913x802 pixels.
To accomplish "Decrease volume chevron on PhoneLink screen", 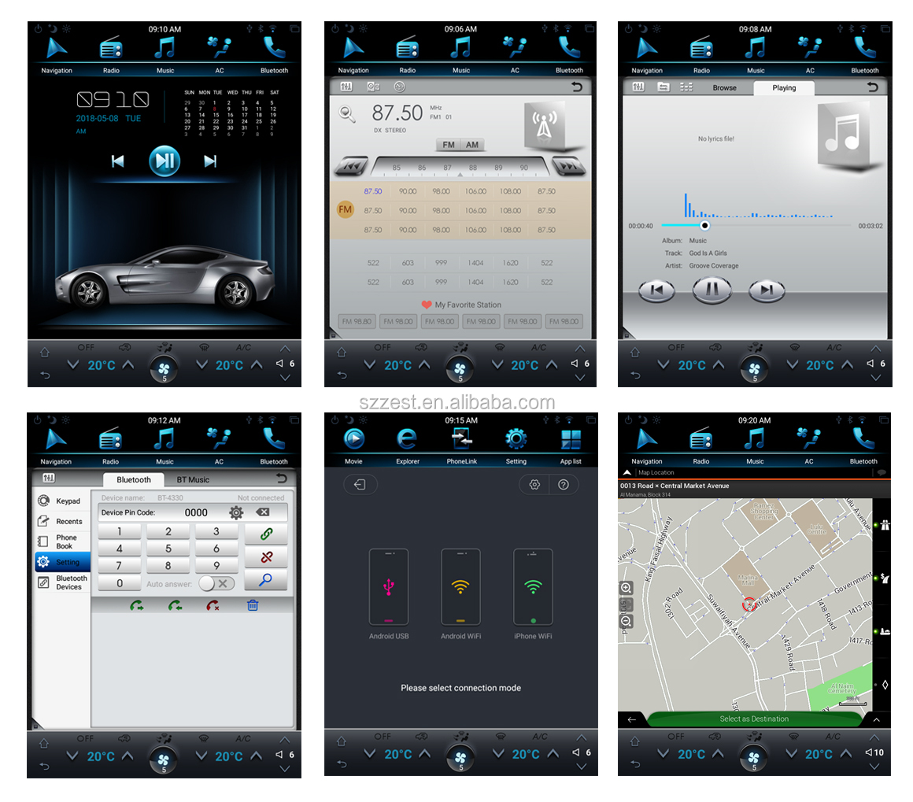I will coord(581,767).
